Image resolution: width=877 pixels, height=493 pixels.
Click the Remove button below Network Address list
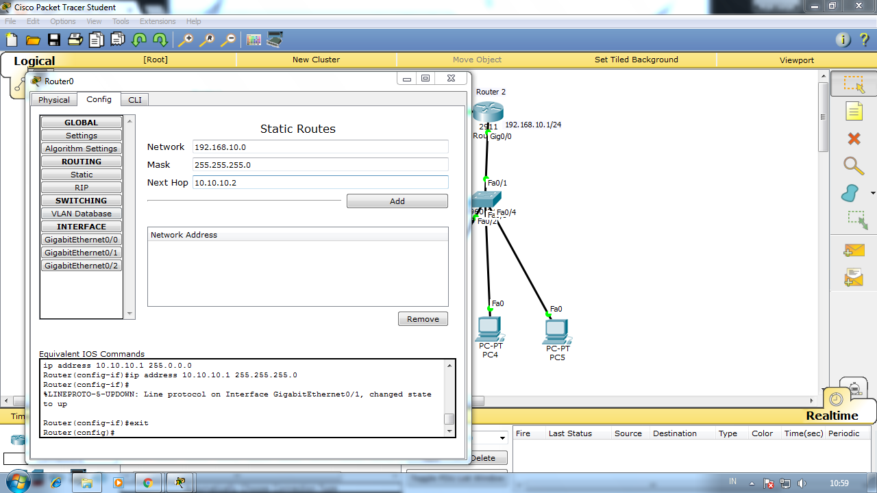click(x=423, y=318)
